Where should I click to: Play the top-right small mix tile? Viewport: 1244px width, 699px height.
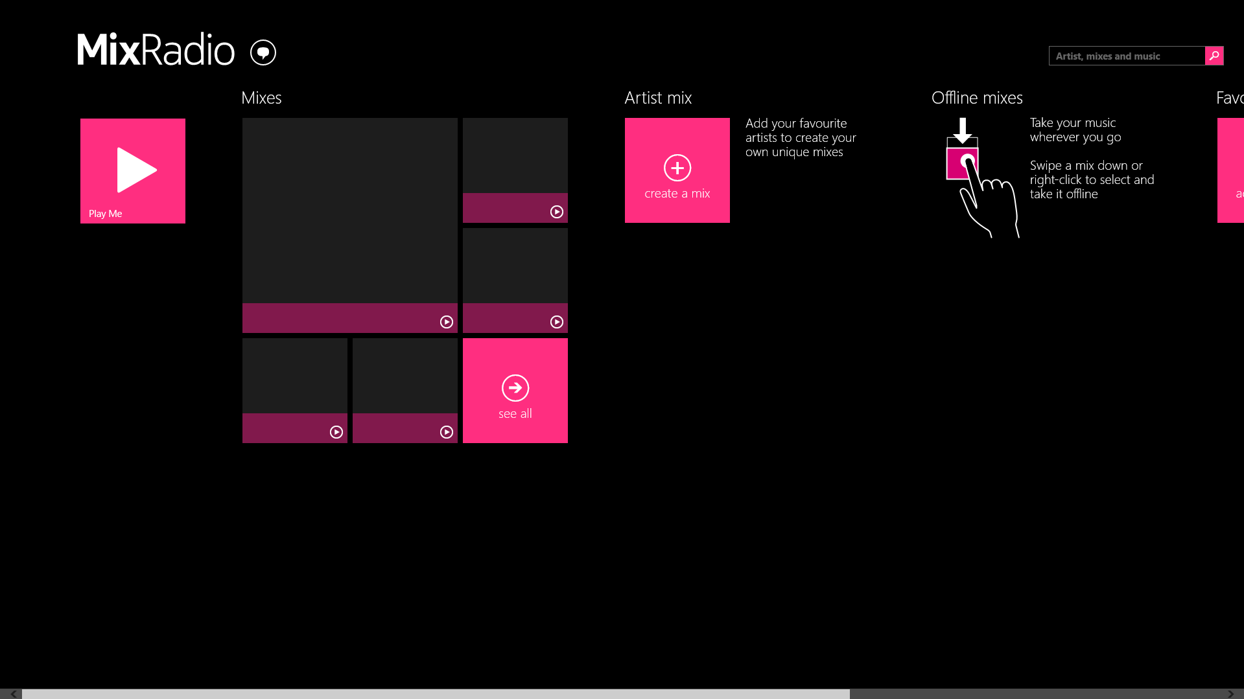[556, 212]
